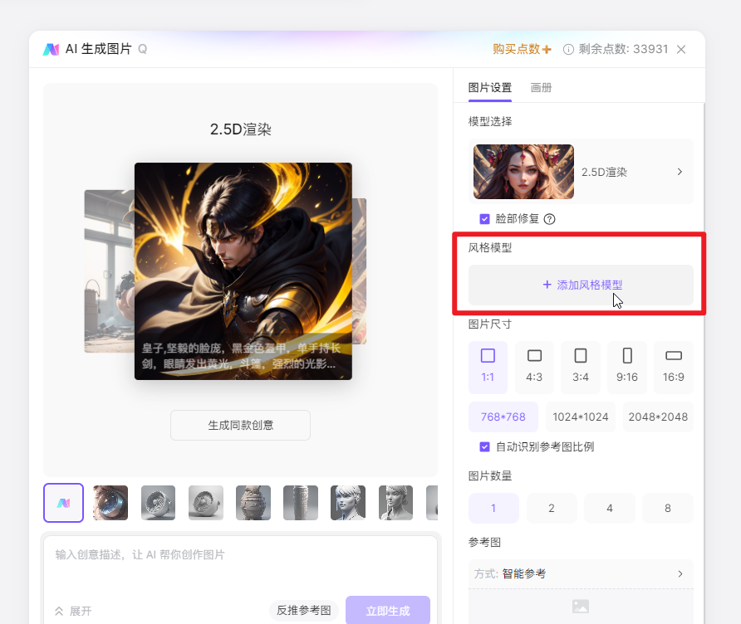Click the 剩余点数: 33931 text
This screenshot has width=741, height=624.
[x=623, y=49]
